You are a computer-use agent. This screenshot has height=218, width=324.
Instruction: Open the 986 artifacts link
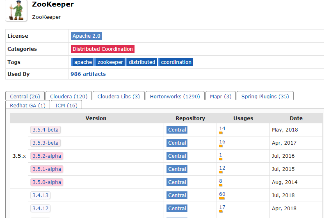click(x=88, y=74)
